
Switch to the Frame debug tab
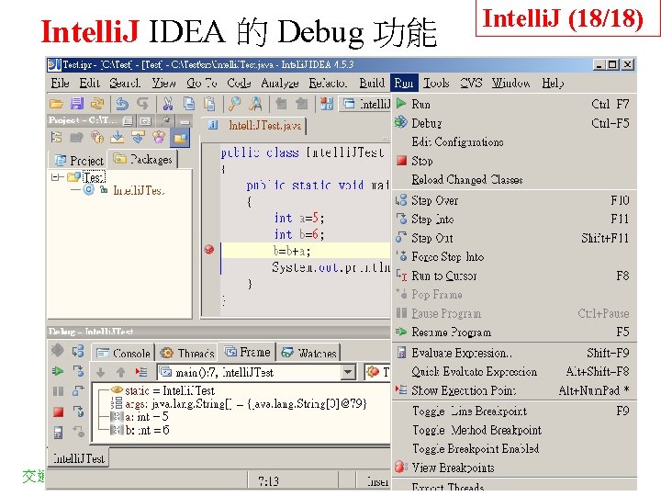click(247, 352)
